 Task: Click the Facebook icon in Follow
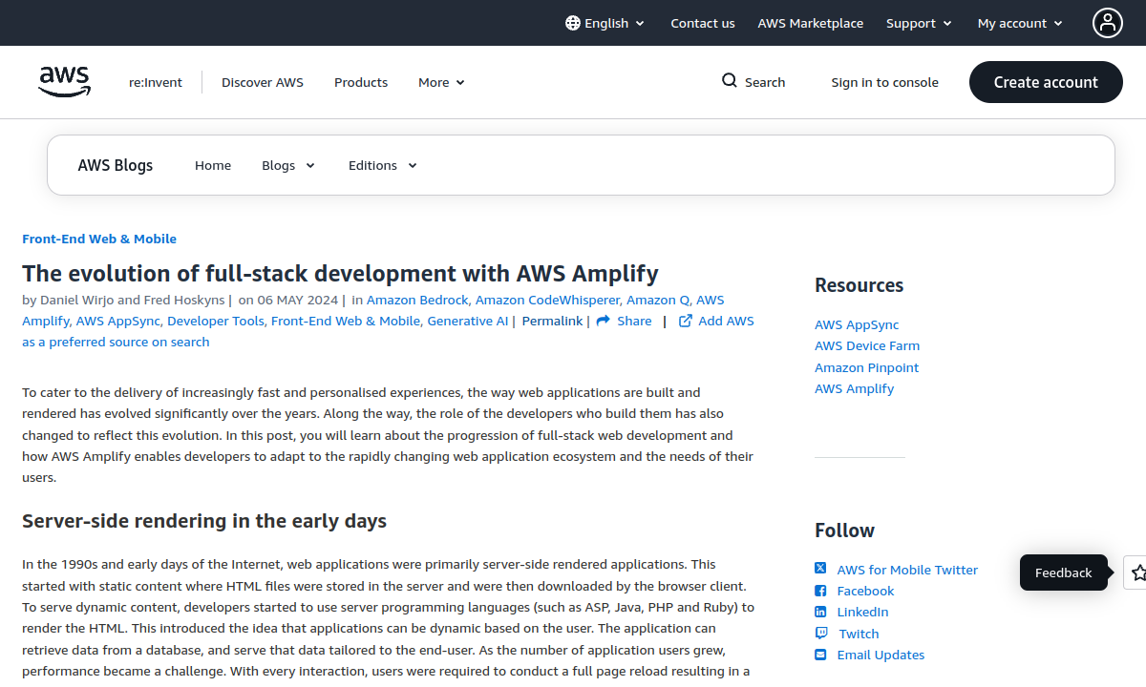click(x=820, y=591)
